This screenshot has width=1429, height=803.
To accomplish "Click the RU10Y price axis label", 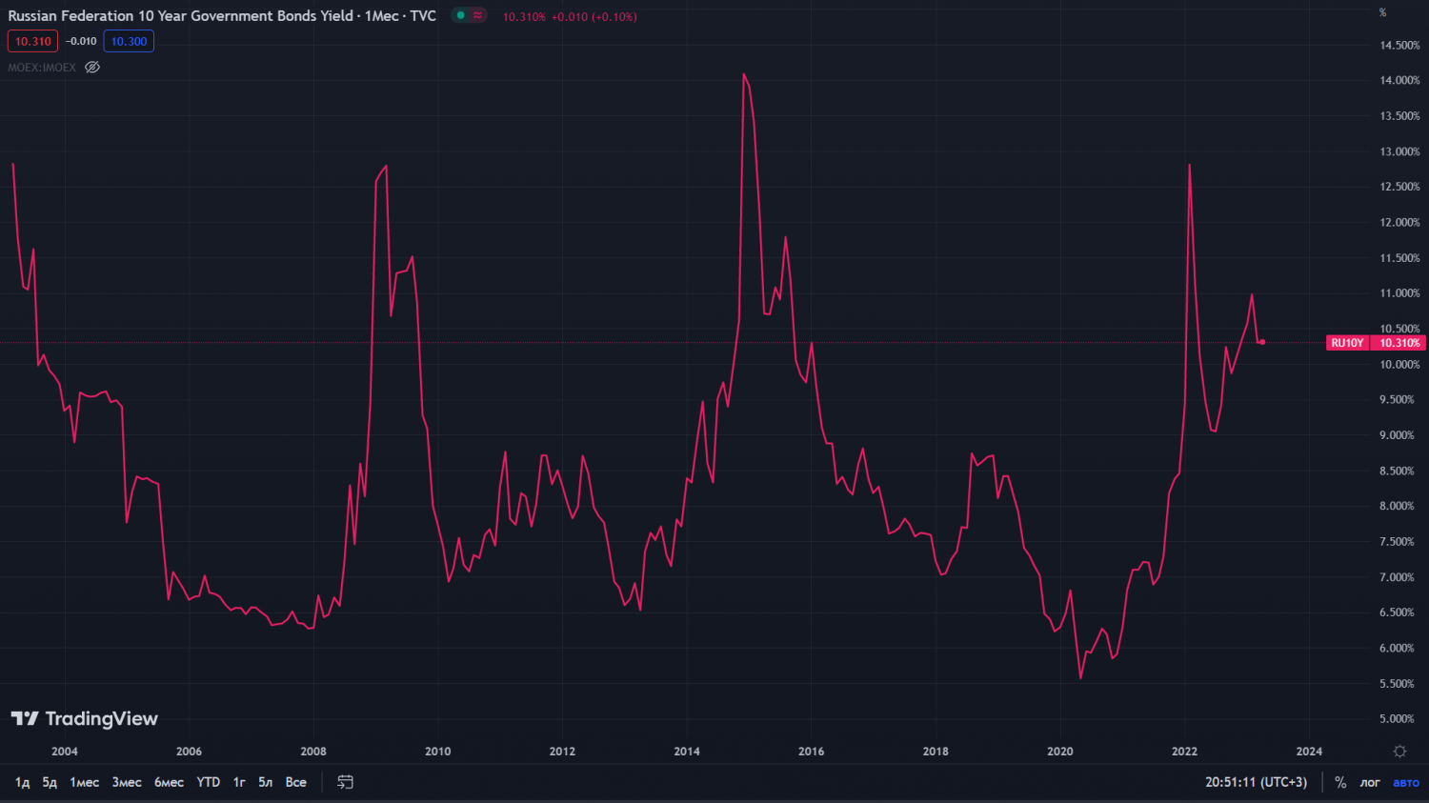I will pyautogui.click(x=1347, y=343).
